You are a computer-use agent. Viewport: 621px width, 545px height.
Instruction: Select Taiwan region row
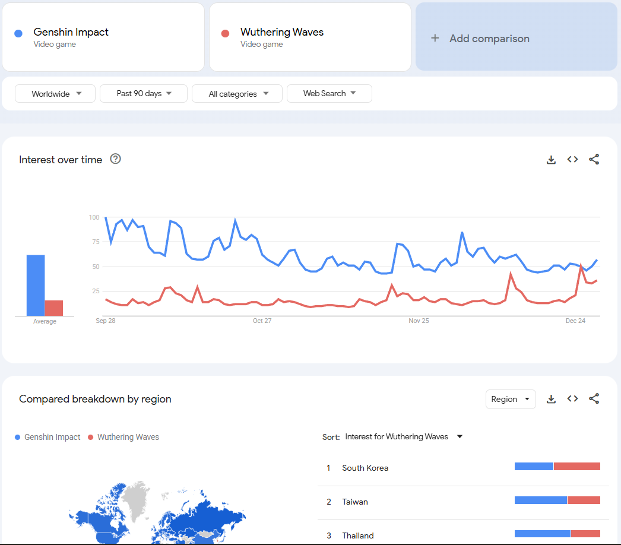coord(463,502)
